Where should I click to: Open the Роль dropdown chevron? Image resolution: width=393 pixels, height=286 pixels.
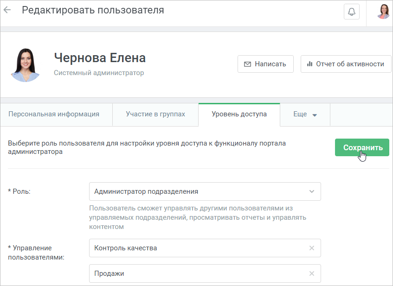(x=311, y=191)
